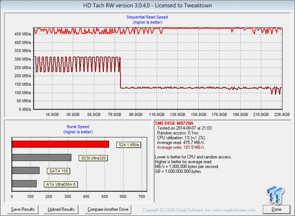This screenshot has height=216, width=295.
Task: Click the 'Average write: 181.5 MB/s' line
Action: 180,147
